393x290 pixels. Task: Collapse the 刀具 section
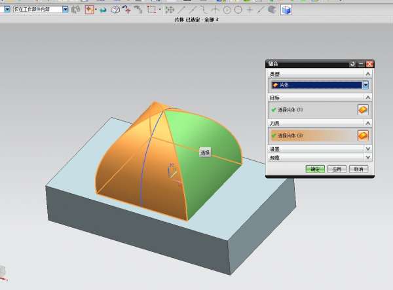[367, 123]
